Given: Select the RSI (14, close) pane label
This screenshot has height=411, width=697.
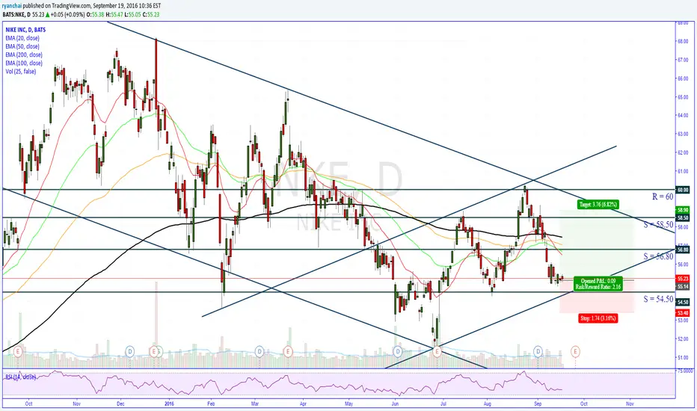Looking at the screenshot, I should (20, 377).
